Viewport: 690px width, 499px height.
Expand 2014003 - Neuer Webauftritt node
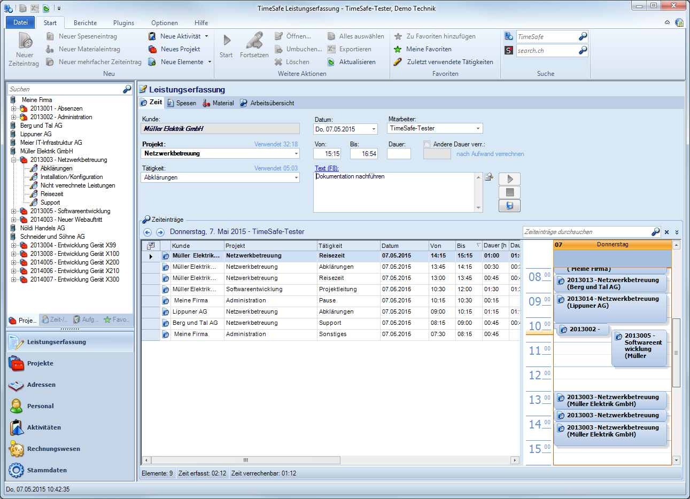coord(13,220)
